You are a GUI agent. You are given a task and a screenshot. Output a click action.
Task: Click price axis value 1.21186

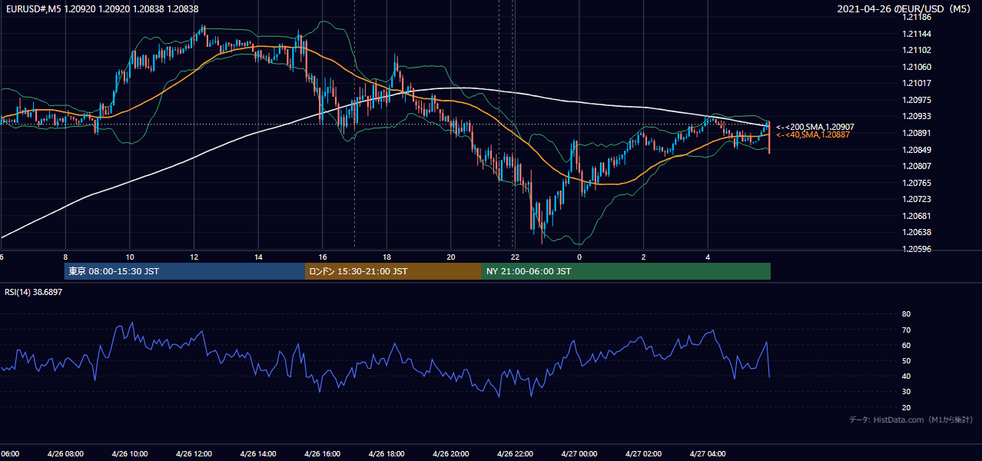(x=917, y=17)
